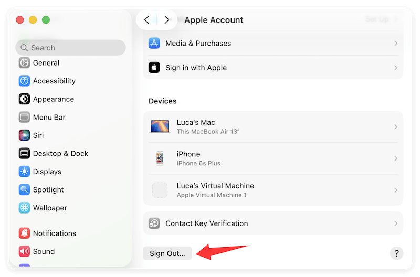
Task: Choose the Menu Bar icon
Action: [x=24, y=117]
